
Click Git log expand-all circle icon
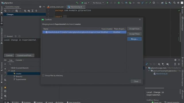click(5, 91)
